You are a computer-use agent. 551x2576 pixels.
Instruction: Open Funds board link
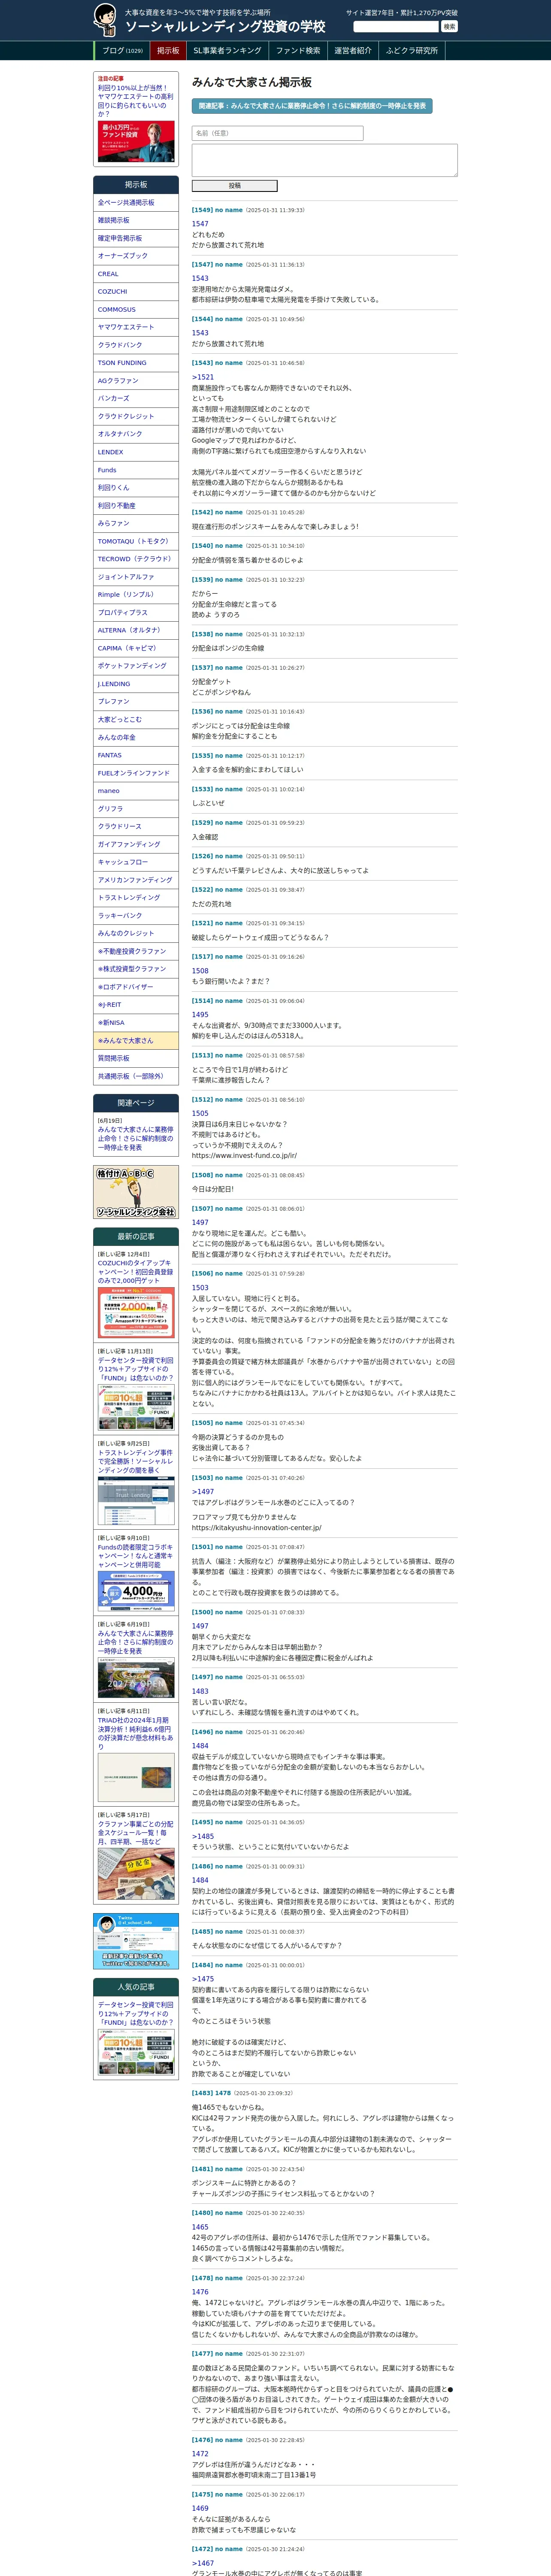[136, 470]
